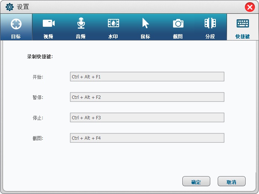This screenshot has height=194, width=259.
Task: Go to the 水印 tab label
Action: pyautogui.click(x=113, y=36)
